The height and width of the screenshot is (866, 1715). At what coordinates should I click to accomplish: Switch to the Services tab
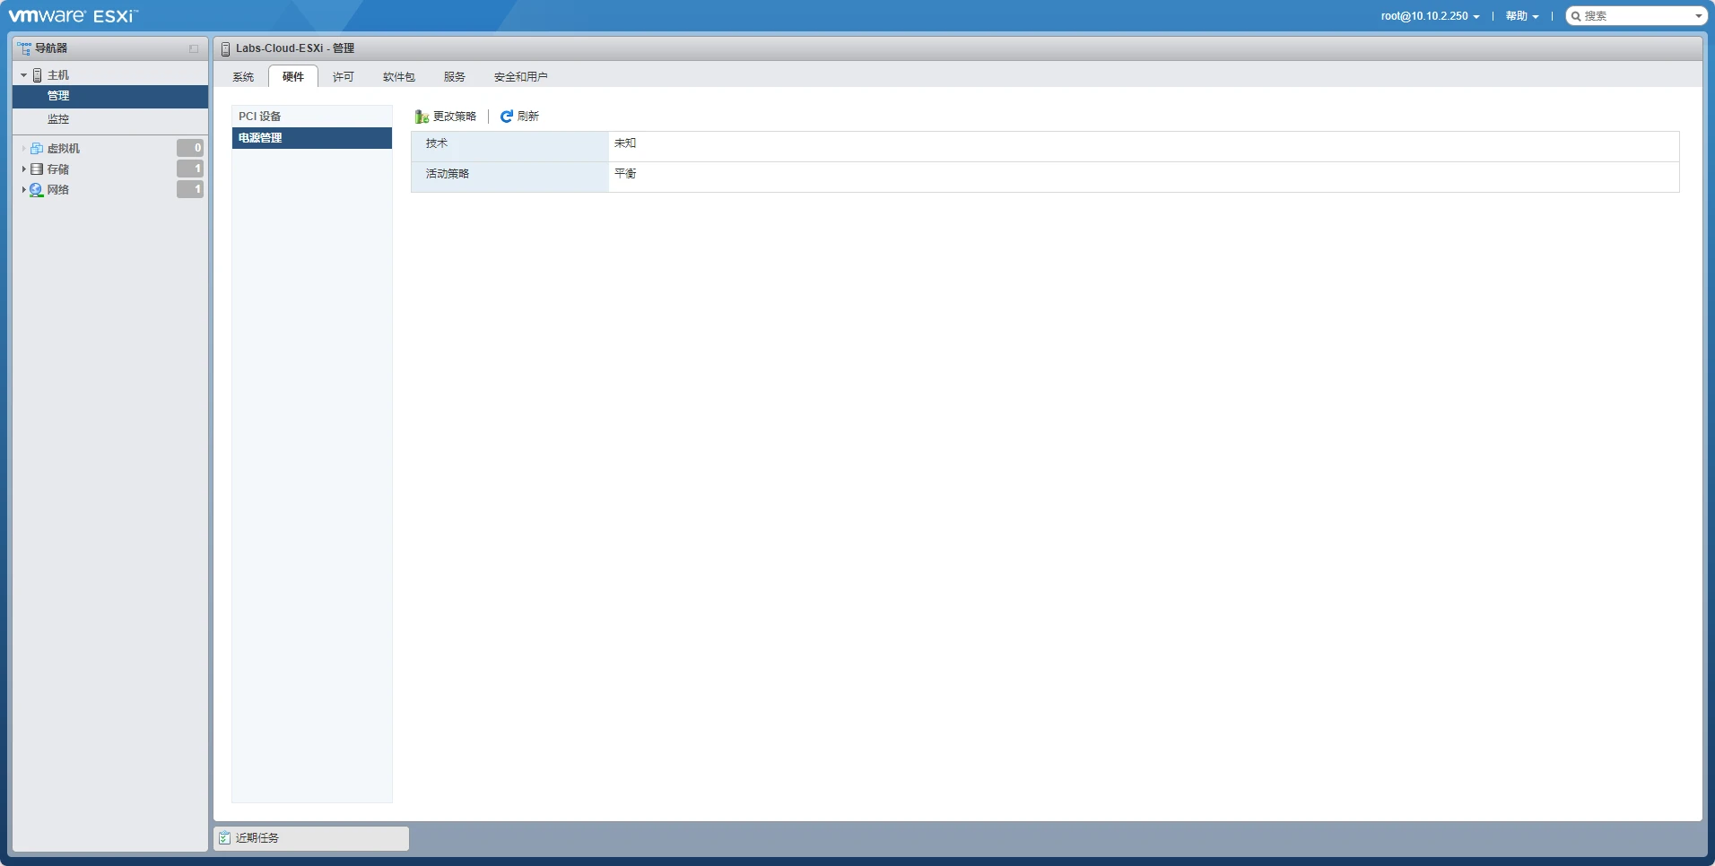pyautogui.click(x=455, y=77)
